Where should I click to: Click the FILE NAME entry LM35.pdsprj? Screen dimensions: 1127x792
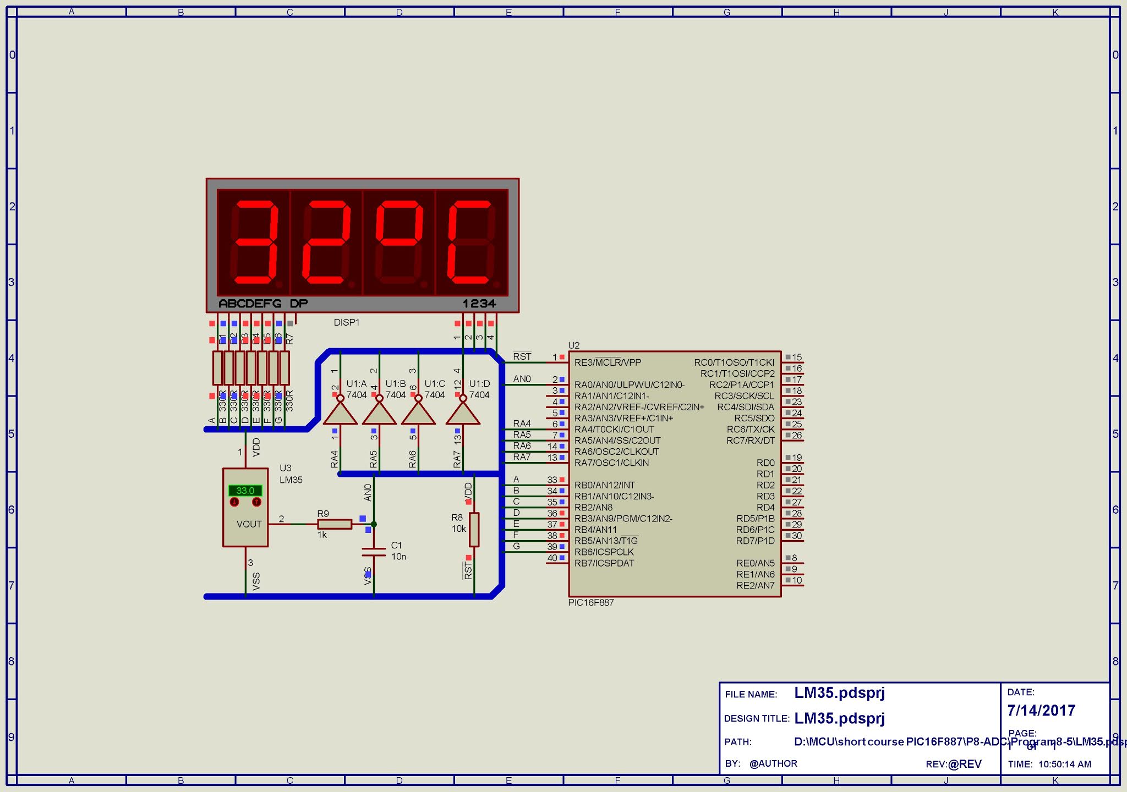tap(839, 694)
